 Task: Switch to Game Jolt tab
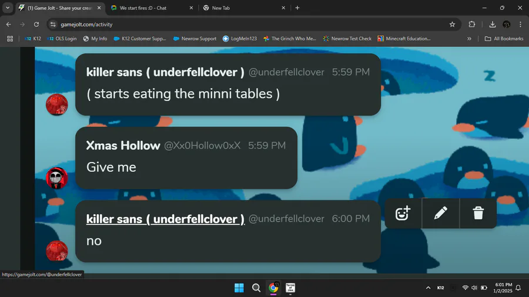[60, 8]
